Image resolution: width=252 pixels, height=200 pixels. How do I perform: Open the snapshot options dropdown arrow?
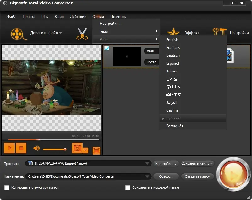(x=86, y=150)
